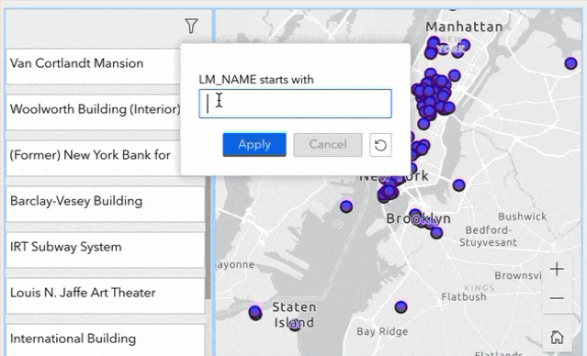This screenshot has width=587, height=356.
Task: Reset the filter with circular arrow icon
Action: pos(380,145)
